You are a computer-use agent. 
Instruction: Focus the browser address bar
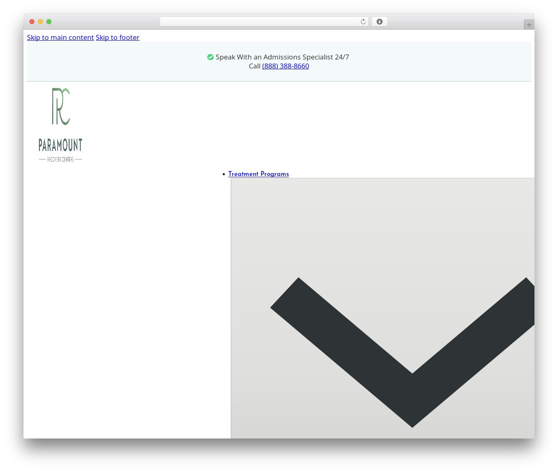pyautogui.click(x=264, y=22)
